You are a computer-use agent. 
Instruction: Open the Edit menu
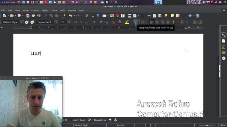click(10, 11)
